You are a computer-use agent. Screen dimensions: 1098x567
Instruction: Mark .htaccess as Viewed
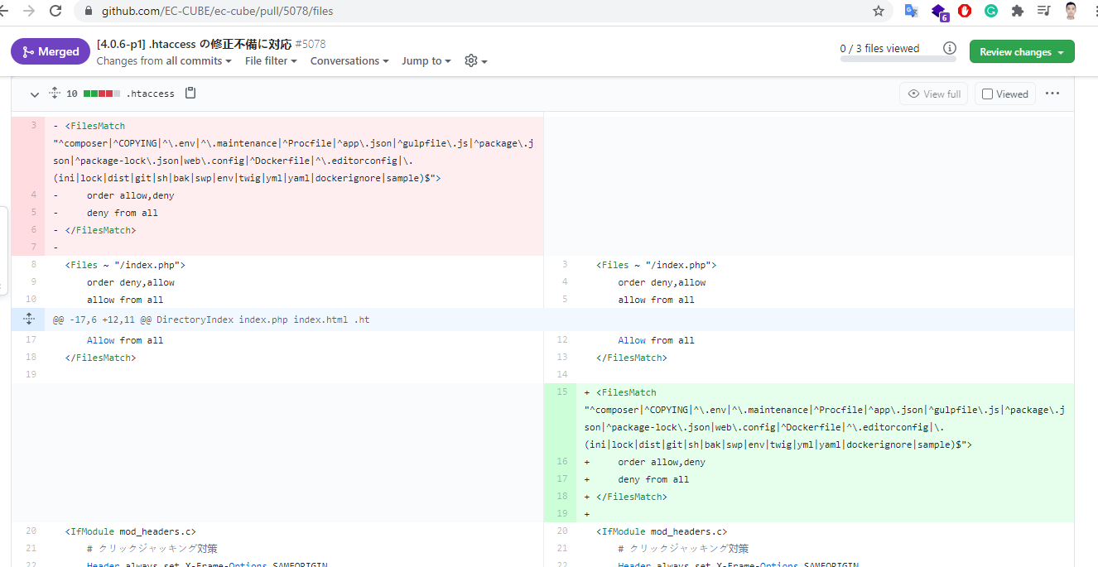pos(1005,94)
